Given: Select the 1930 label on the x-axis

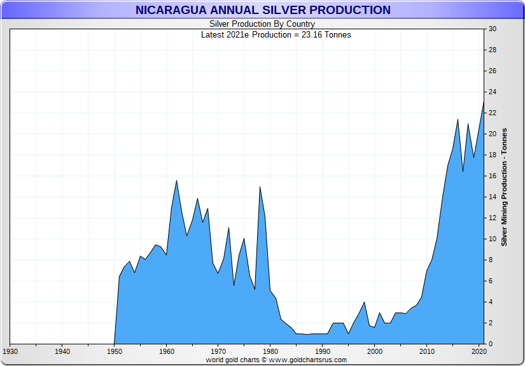Looking at the screenshot, I should tap(10, 351).
